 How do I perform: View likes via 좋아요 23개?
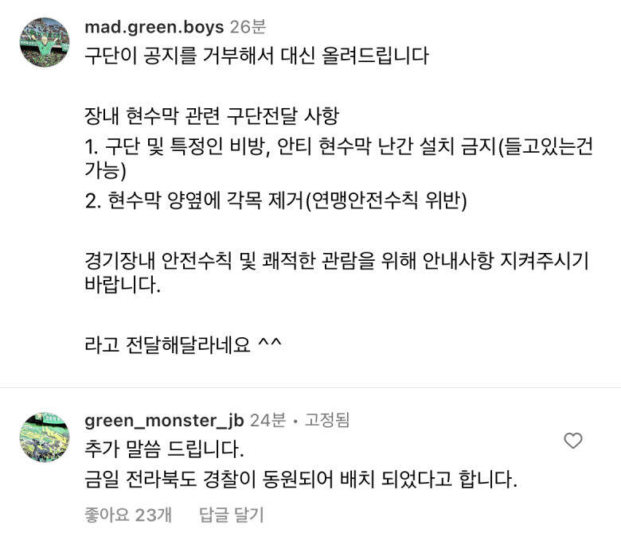128,515
